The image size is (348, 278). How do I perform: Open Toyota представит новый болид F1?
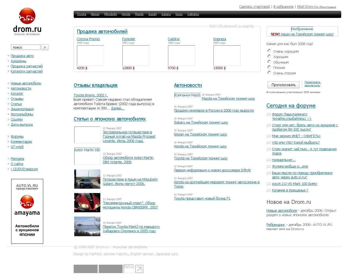click(202, 198)
